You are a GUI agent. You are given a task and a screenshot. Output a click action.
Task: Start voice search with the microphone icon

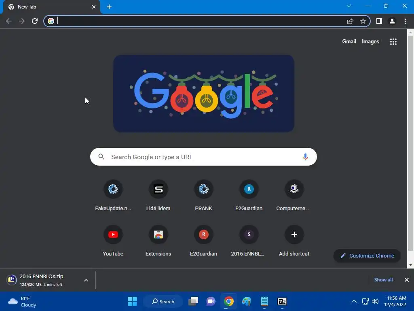pos(305,157)
